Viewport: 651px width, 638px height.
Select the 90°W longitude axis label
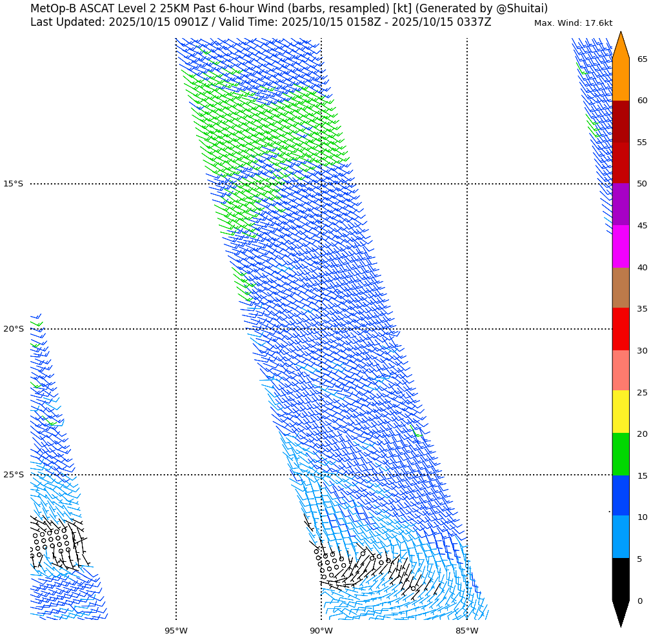tap(321, 630)
